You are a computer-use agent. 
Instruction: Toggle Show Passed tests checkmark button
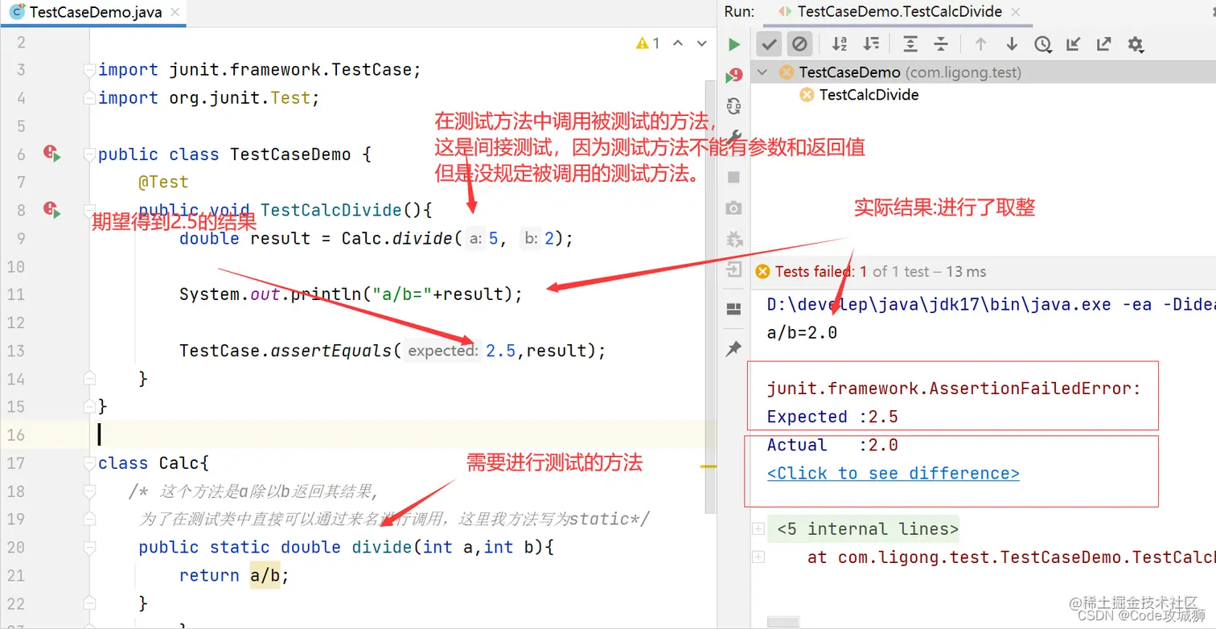[770, 44]
